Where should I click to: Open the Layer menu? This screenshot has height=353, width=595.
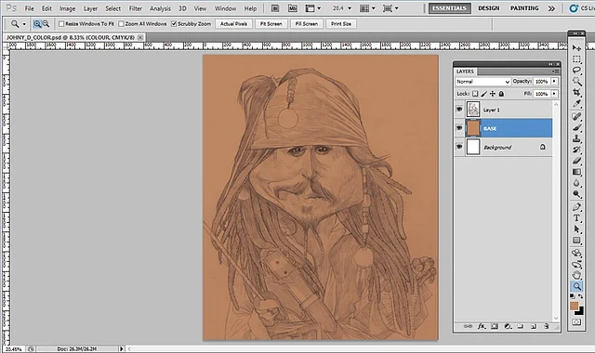[x=90, y=8]
